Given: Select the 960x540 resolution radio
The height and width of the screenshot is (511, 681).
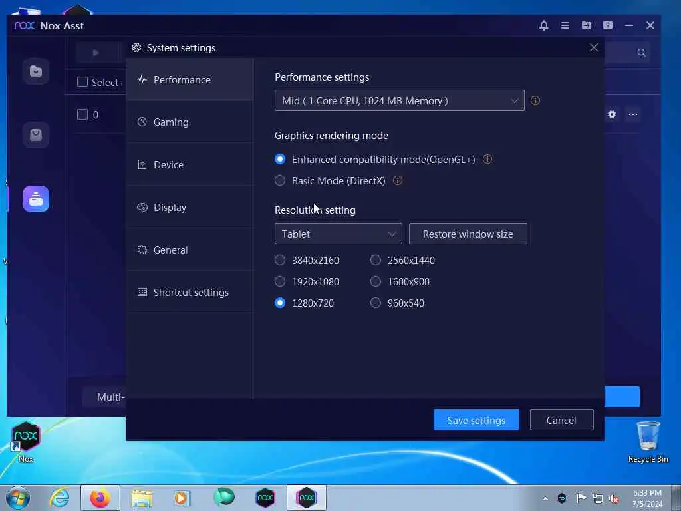Looking at the screenshot, I should (376, 303).
